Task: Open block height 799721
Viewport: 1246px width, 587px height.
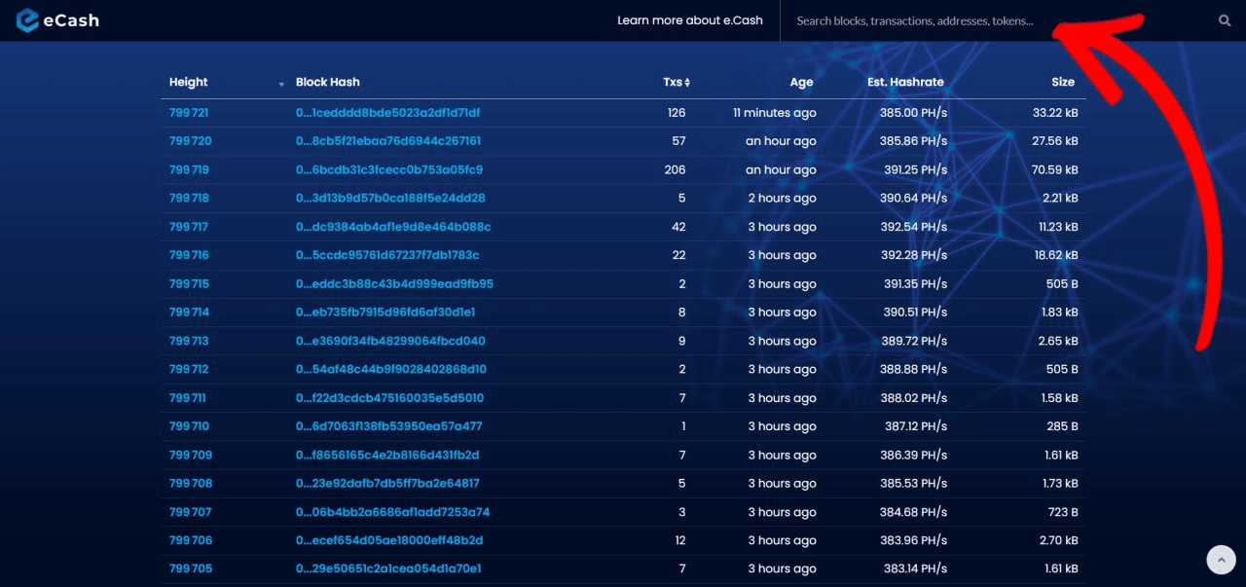Action: coord(189,113)
